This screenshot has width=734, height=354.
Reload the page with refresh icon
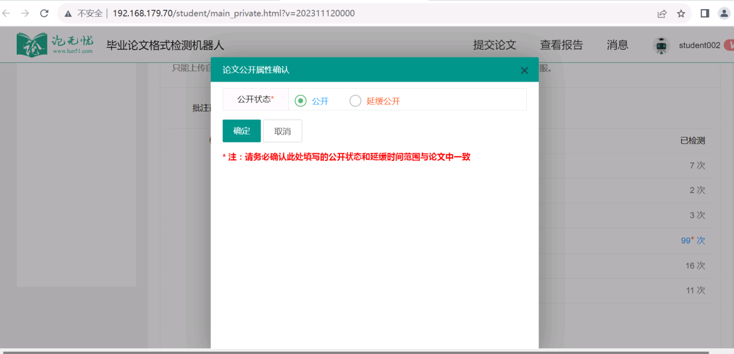click(x=44, y=13)
